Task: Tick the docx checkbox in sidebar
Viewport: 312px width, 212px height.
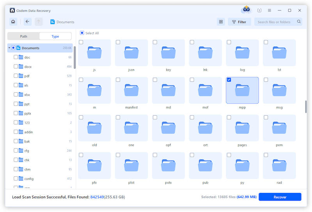Action: pyautogui.click(x=16, y=66)
